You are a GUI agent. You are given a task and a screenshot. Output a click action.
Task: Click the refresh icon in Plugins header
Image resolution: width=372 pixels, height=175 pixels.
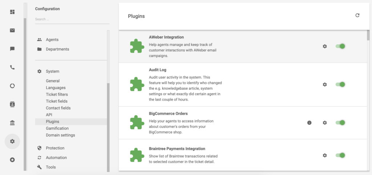[x=357, y=15]
